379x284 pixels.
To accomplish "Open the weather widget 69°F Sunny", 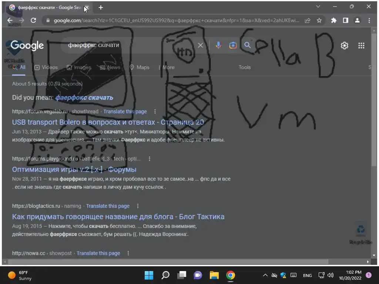I will pyautogui.click(x=20, y=275).
